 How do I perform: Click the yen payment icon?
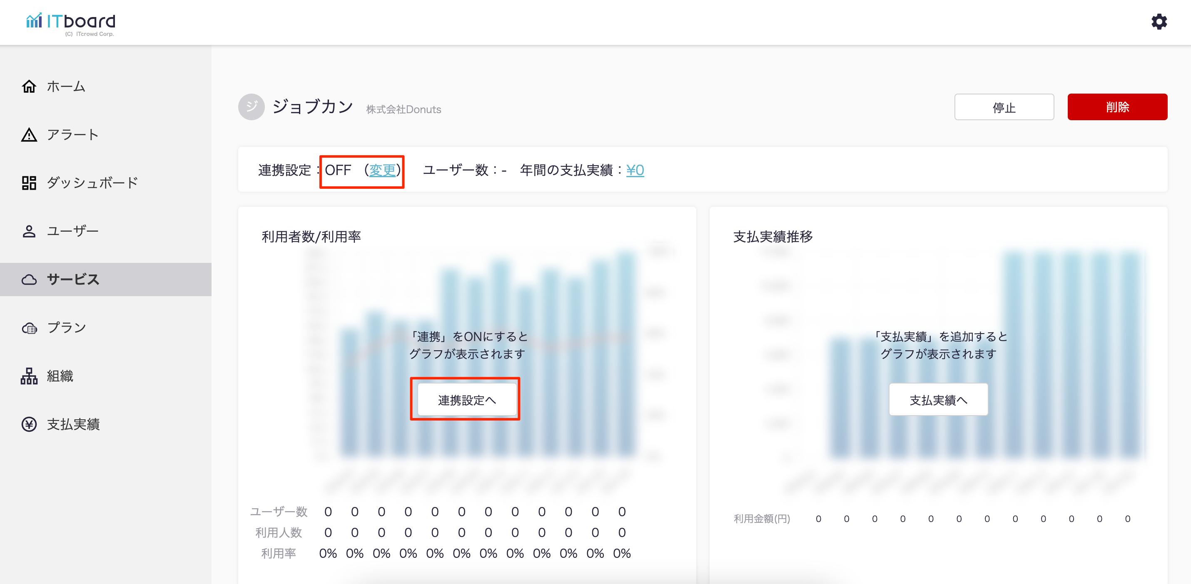(x=29, y=424)
